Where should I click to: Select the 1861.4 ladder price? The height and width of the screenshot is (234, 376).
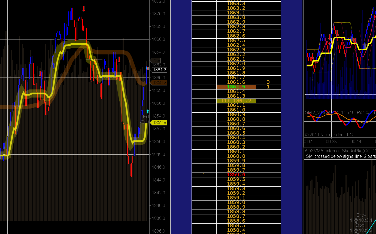(236, 91)
